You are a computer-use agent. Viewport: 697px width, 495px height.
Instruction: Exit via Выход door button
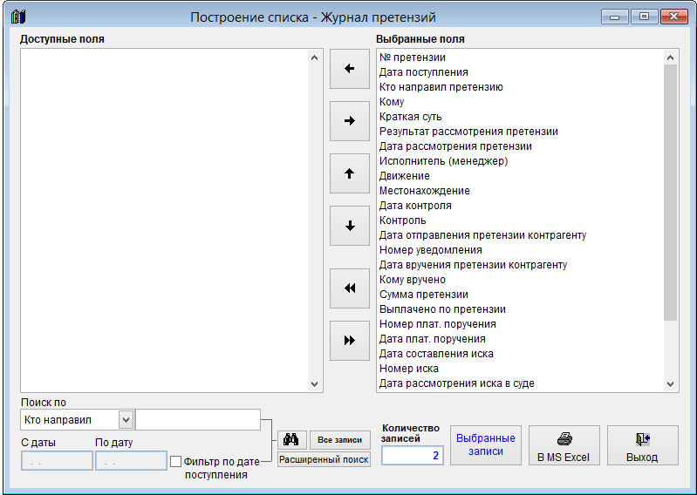pos(642,445)
